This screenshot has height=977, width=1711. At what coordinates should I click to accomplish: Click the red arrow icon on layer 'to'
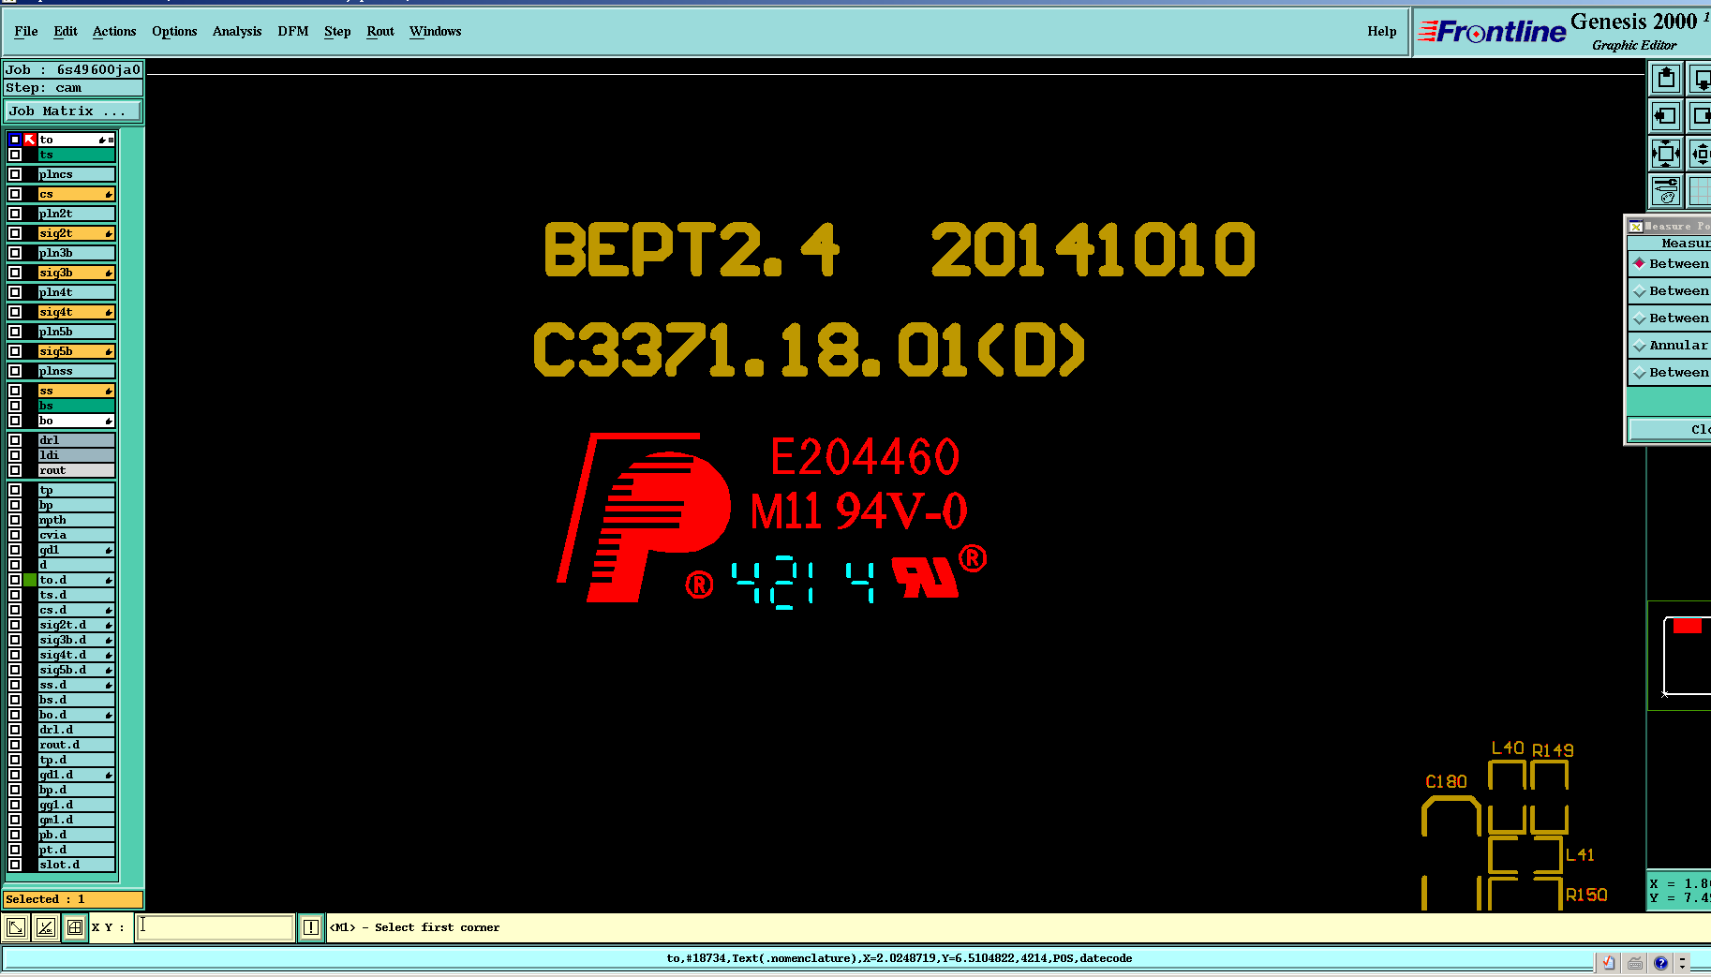pos(30,139)
